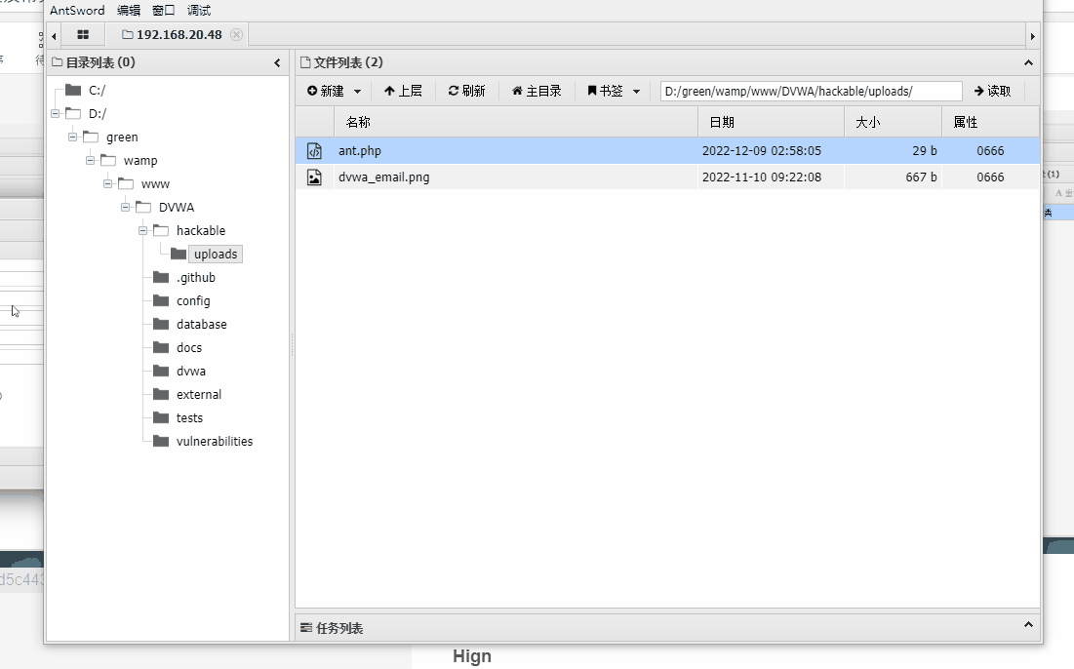Viewport: 1074px width, 669px height.
Task: Expand the 任务列表 panel
Action: click(x=1028, y=624)
